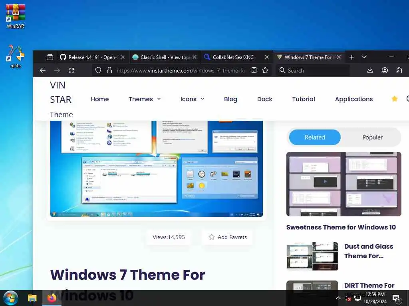This screenshot has height=306, width=409.
Task: Open the Tutorial menu item
Action: (304, 99)
